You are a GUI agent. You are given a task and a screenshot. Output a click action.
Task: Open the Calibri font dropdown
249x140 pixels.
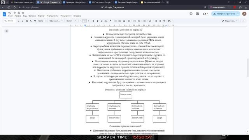(71, 21)
